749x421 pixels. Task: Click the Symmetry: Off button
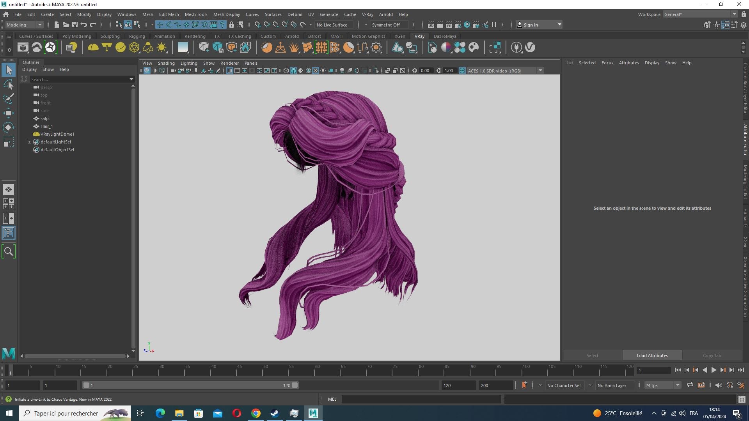[389, 25]
